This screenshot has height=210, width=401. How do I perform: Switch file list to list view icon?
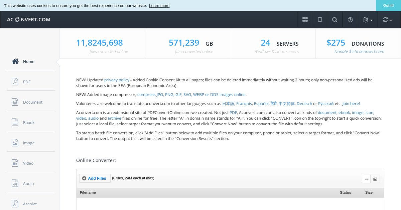point(367,179)
